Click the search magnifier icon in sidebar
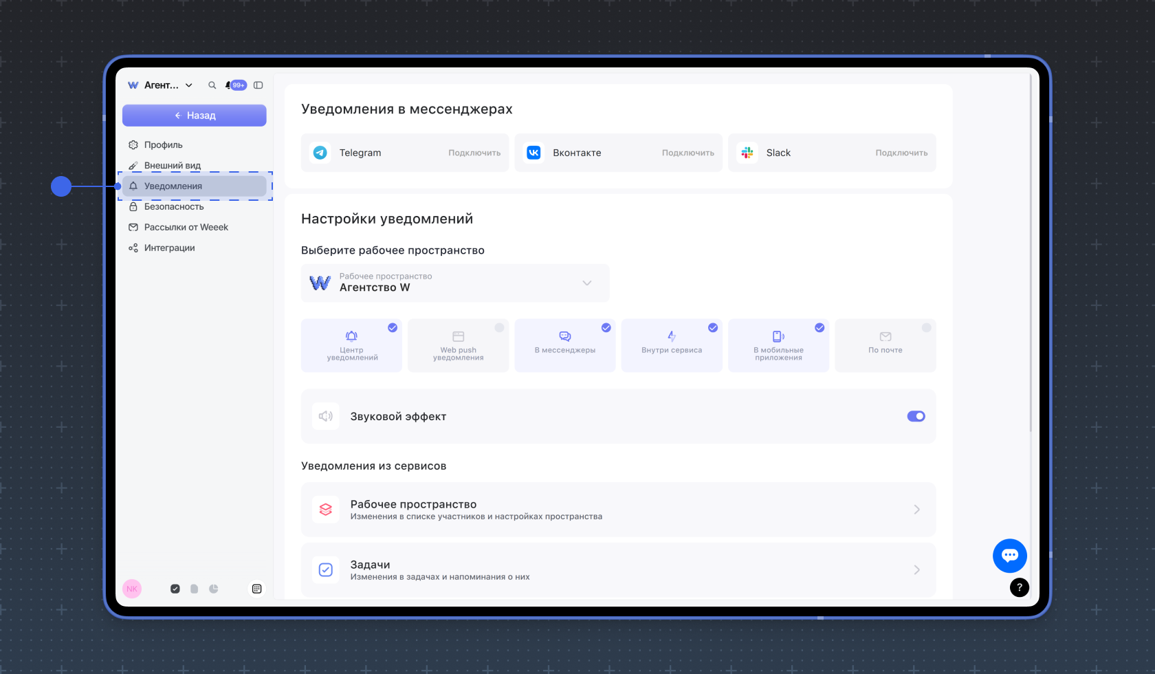This screenshot has height=674, width=1155. 212,85
